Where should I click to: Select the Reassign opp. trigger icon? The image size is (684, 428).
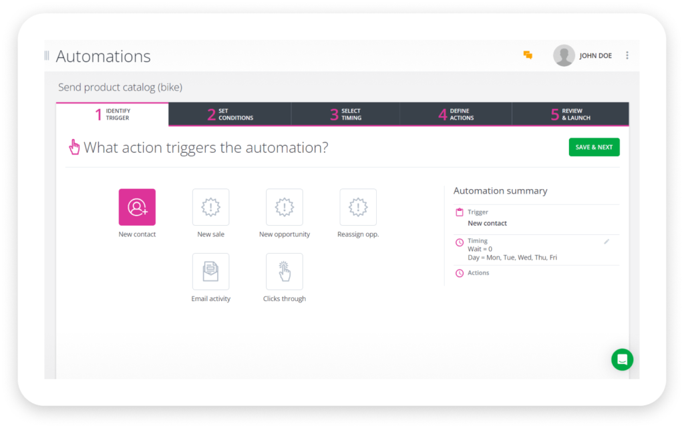358,207
